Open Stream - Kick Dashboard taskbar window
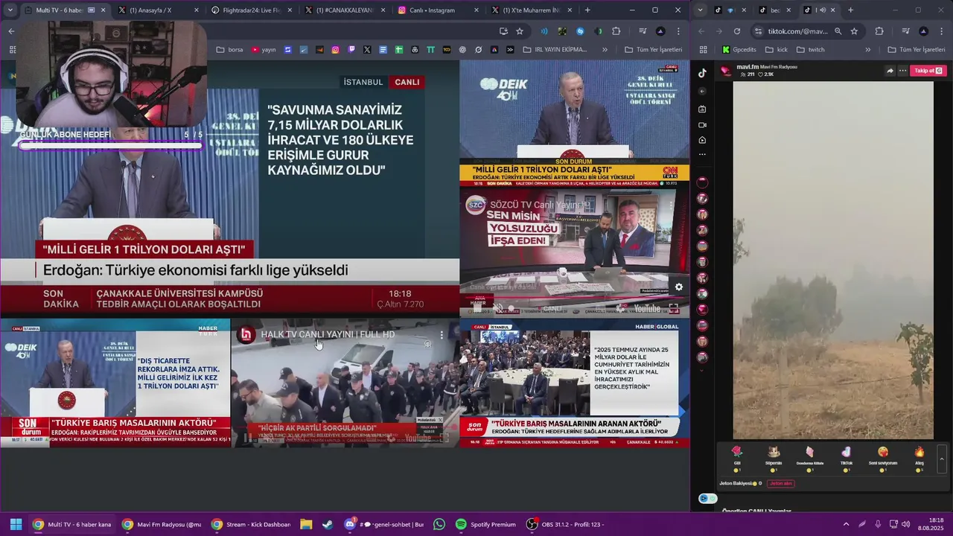 coord(251,524)
